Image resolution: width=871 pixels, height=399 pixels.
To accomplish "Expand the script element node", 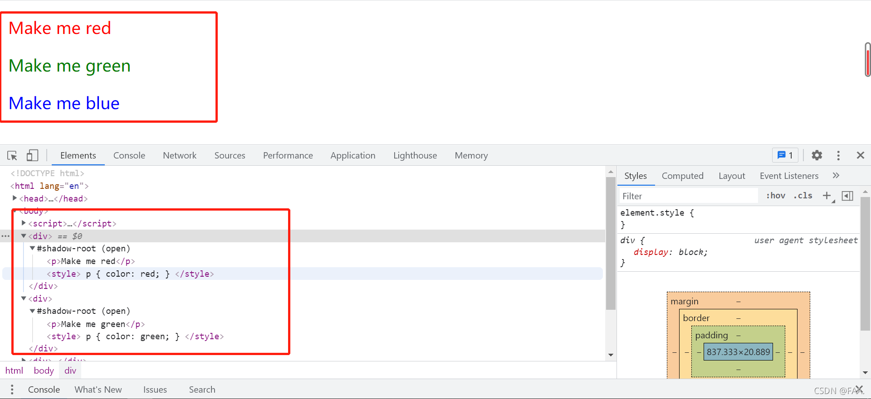I will 24,223.
